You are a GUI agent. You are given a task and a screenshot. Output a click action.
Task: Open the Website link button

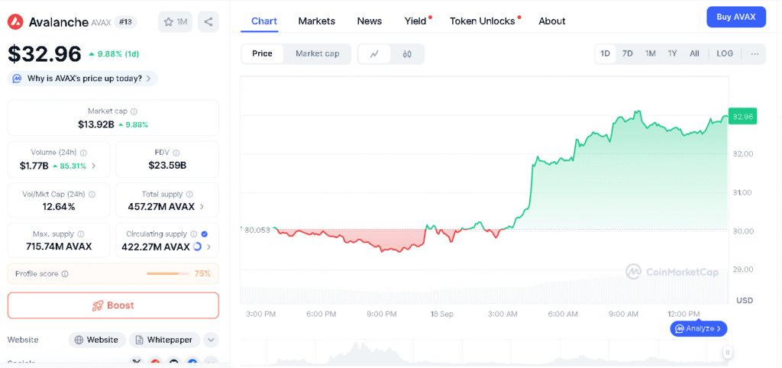coord(96,340)
